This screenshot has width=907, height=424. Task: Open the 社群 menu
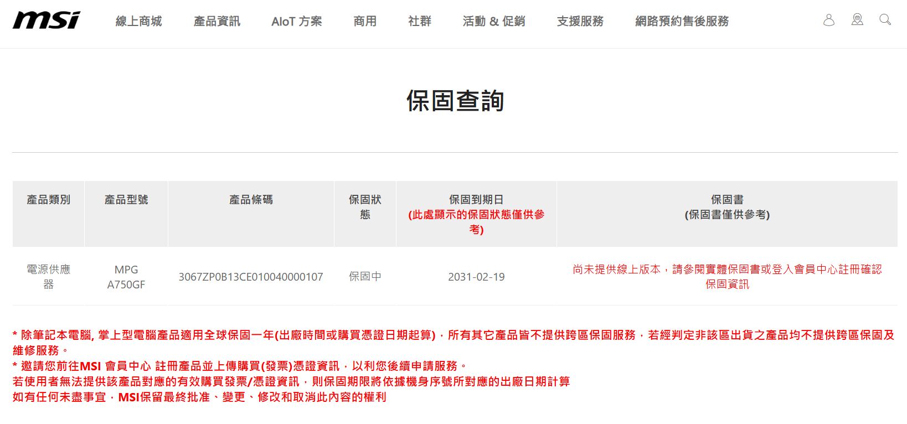[420, 21]
